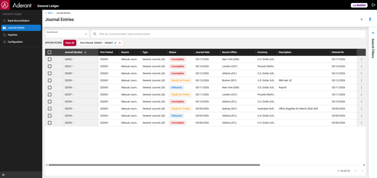Open row actions menu for journal 20301

pyautogui.click(x=361, y=66)
